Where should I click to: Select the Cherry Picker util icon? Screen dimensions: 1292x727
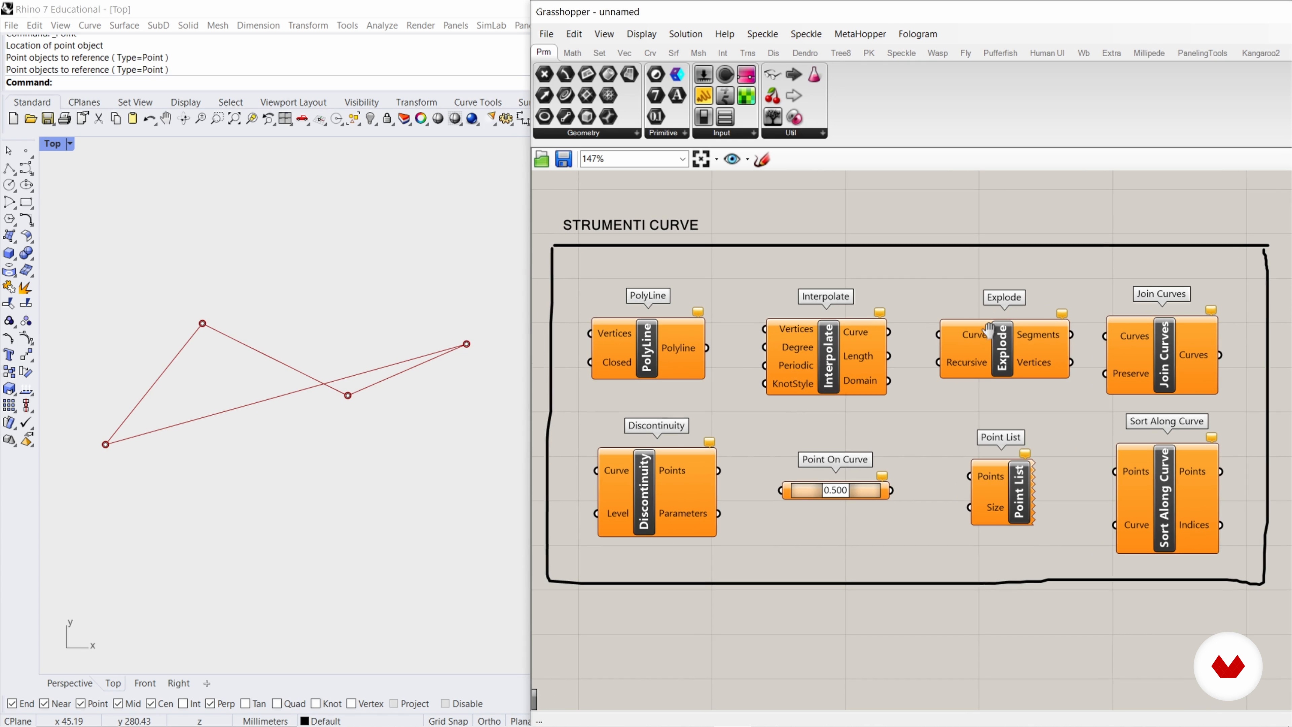coord(773,95)
